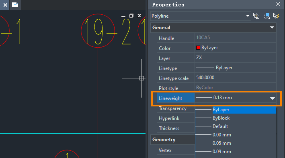Screen dimensions: 285x158
Task: Collapse the General section
Action: tap(272, 28)
